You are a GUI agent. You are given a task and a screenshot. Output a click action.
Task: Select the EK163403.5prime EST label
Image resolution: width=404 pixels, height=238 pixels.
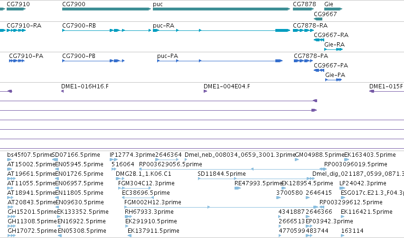tap(370, 155)
